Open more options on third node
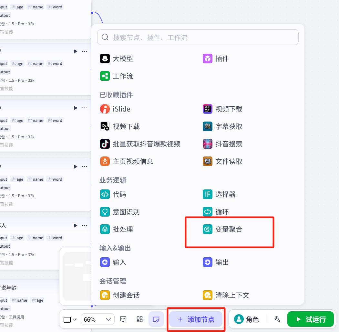Screen dimensions: 339x332 tap(85, 108)
